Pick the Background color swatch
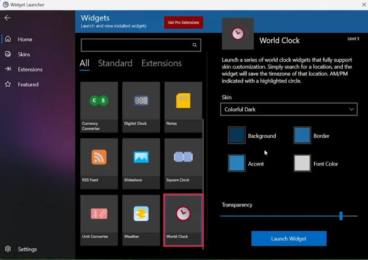 click(237, 135)
